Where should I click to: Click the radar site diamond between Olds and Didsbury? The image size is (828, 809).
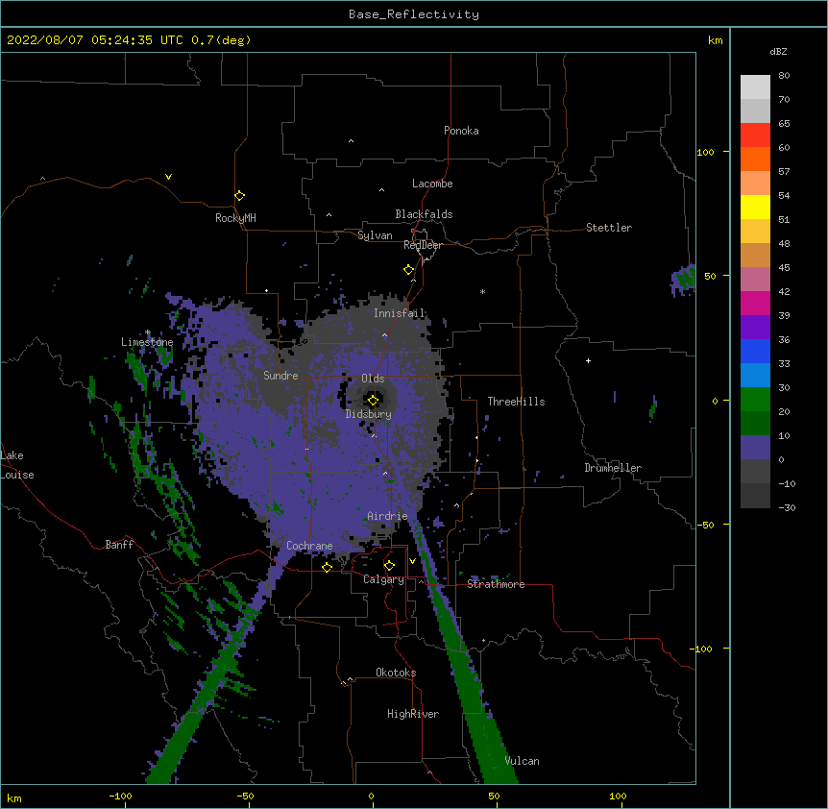click(373, 401)
